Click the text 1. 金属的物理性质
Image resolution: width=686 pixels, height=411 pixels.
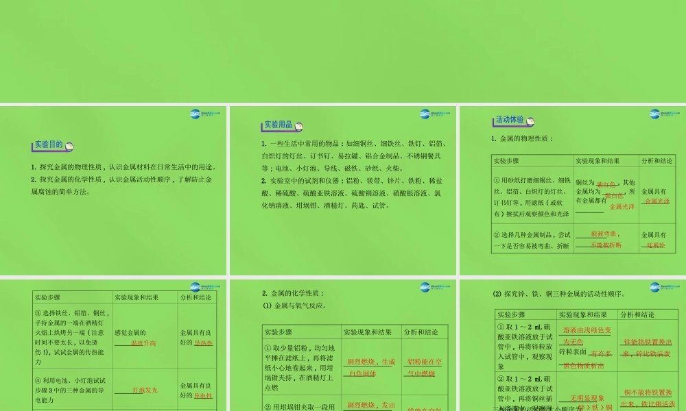pos(522,139)
